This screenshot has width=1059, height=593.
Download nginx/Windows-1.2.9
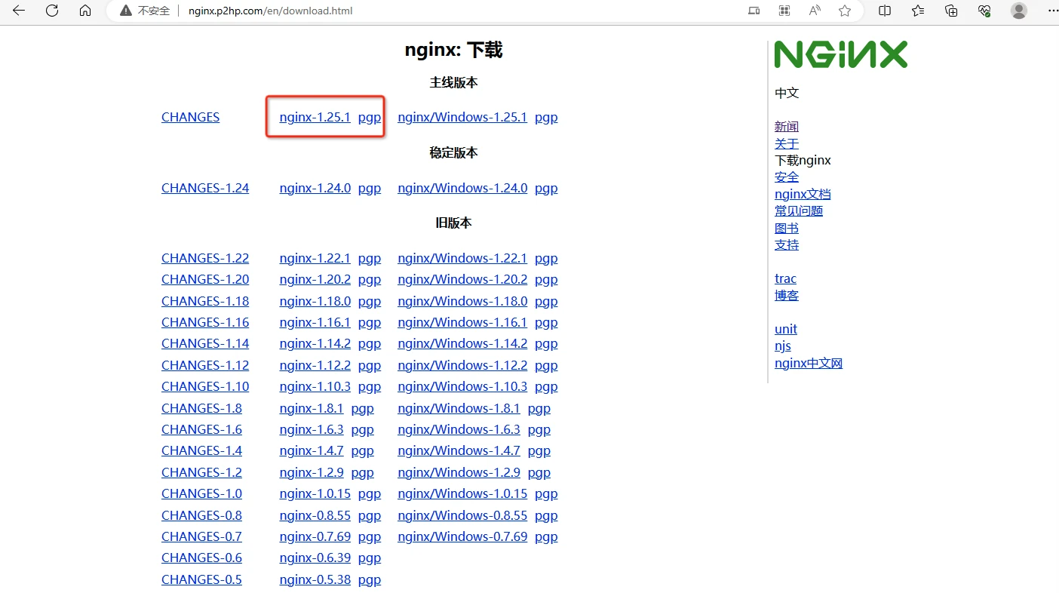459,472
